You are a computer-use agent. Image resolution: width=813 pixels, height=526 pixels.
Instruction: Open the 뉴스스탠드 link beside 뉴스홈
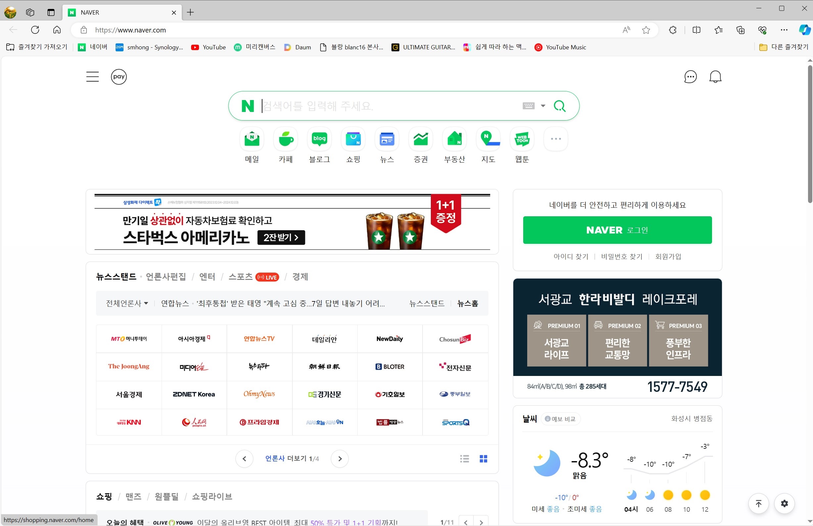point(427,303)
